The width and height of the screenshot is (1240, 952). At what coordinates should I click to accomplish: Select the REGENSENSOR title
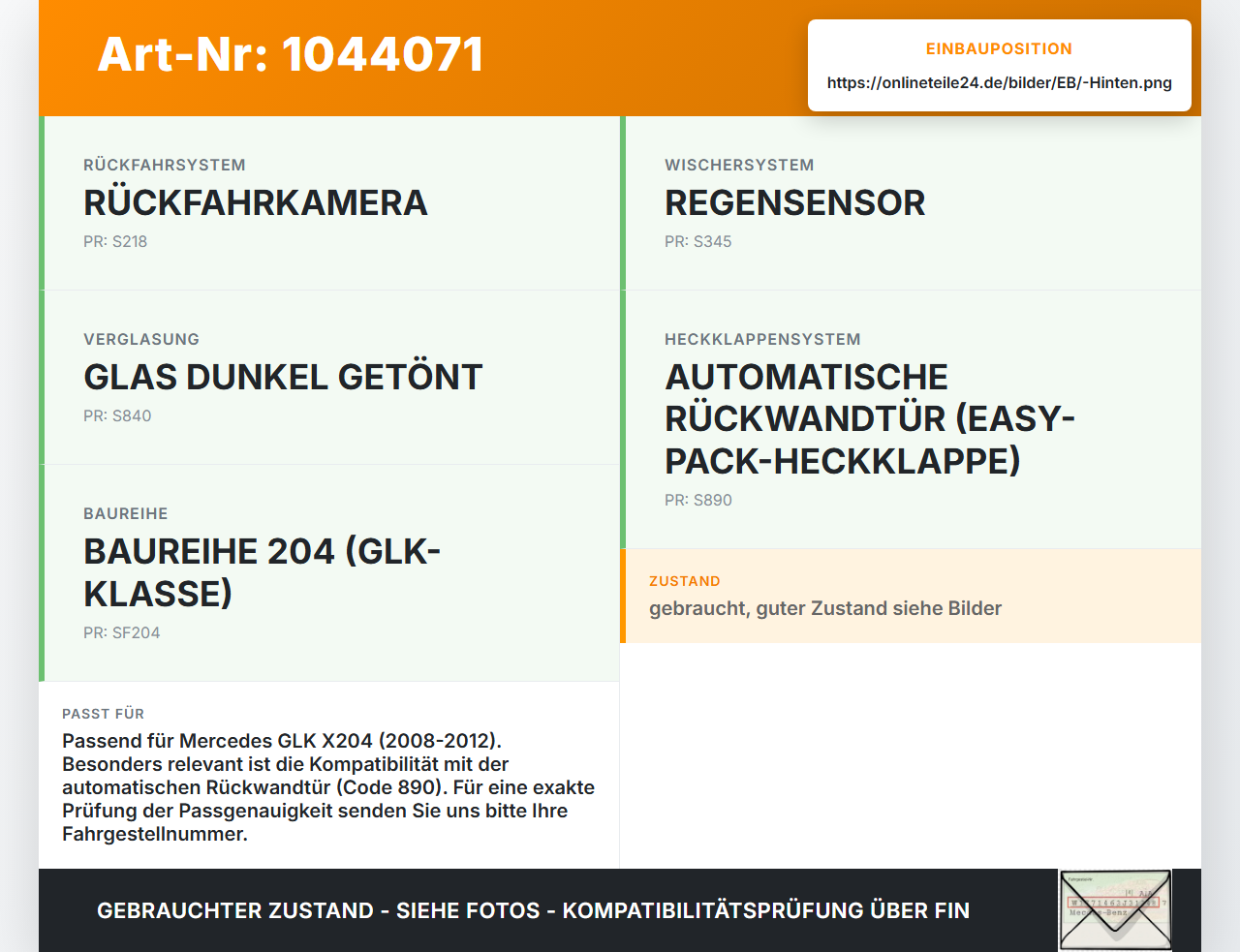[x=794, y=202]
